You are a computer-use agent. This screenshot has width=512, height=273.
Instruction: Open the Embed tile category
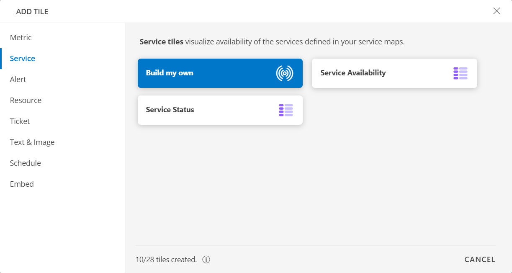click(x=22, y=184)
